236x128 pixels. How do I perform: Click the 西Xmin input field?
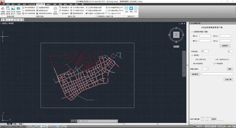click(x=205, y=36)
